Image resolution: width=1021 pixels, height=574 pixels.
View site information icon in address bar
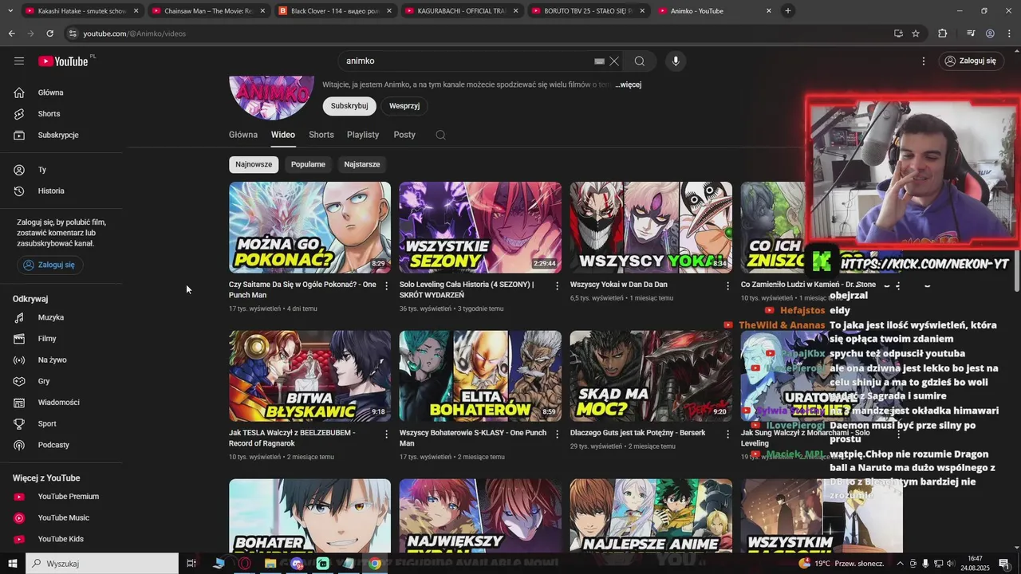pyautogui.click(x=73, y=33)
